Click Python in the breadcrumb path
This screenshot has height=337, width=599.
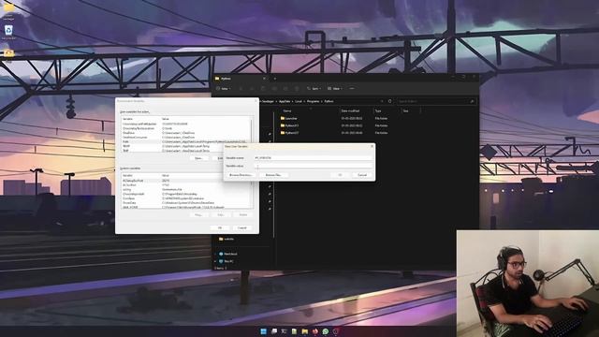point(329,101)
